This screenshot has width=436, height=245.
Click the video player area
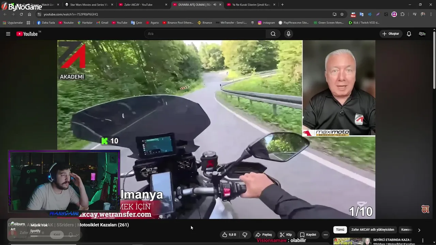point(216,129)
